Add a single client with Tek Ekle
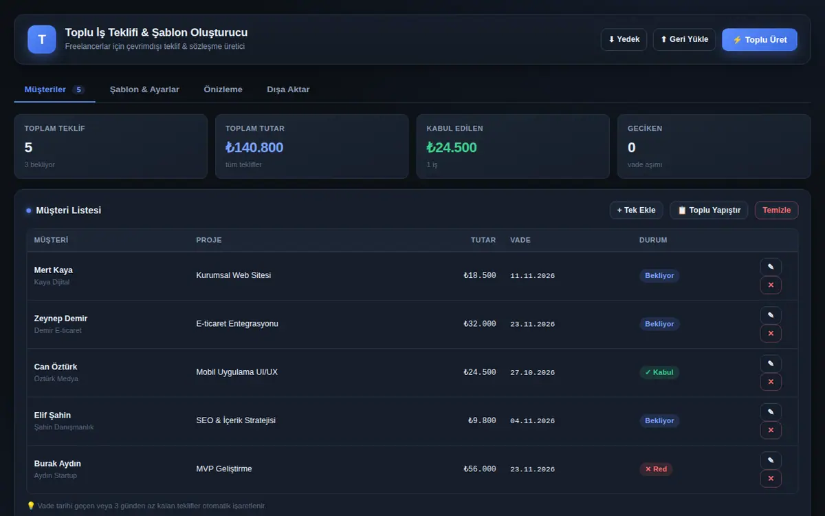825x516 pixels. click(637, 211)
